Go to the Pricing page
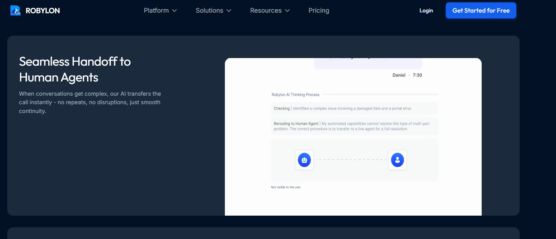This screenshot has width=556, height=239. pos(319,10)
